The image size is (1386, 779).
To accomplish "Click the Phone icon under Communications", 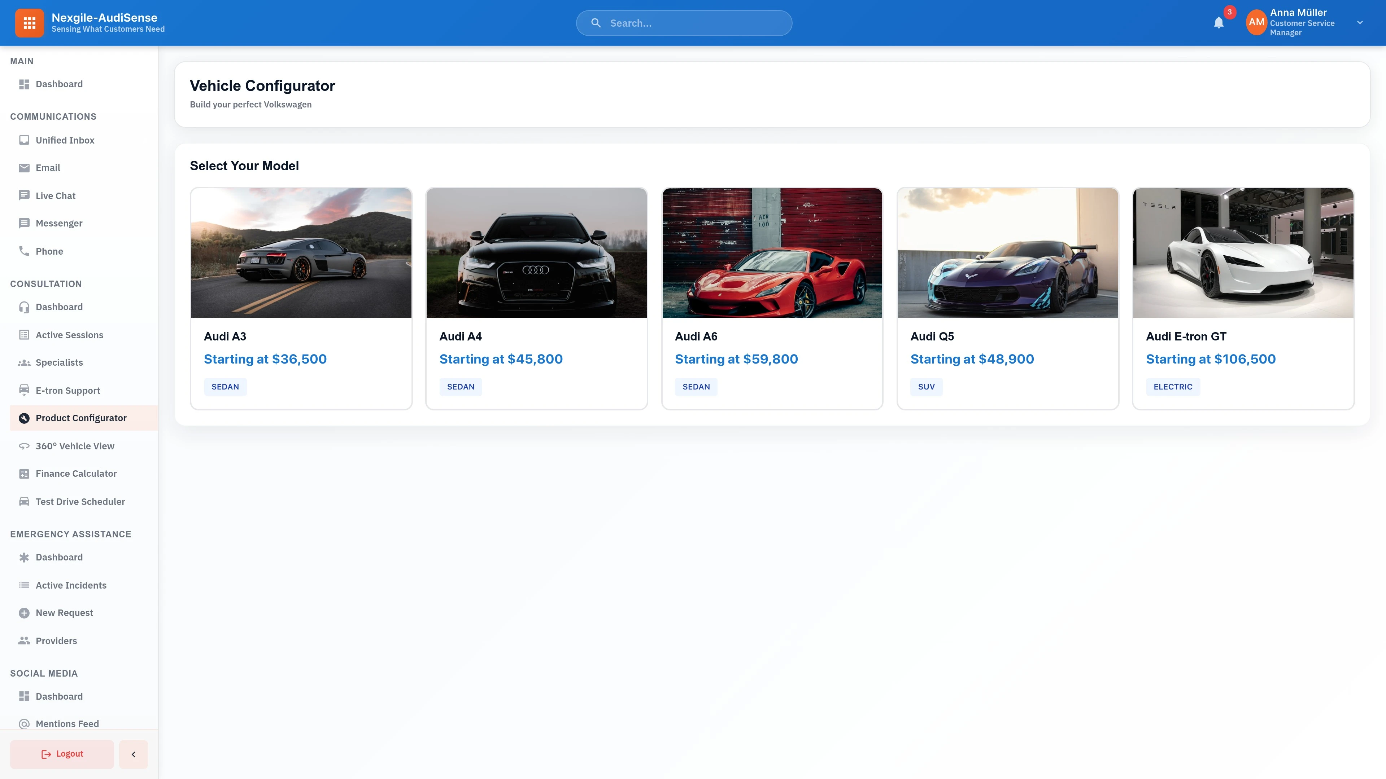I will click(x=24, y=251).
